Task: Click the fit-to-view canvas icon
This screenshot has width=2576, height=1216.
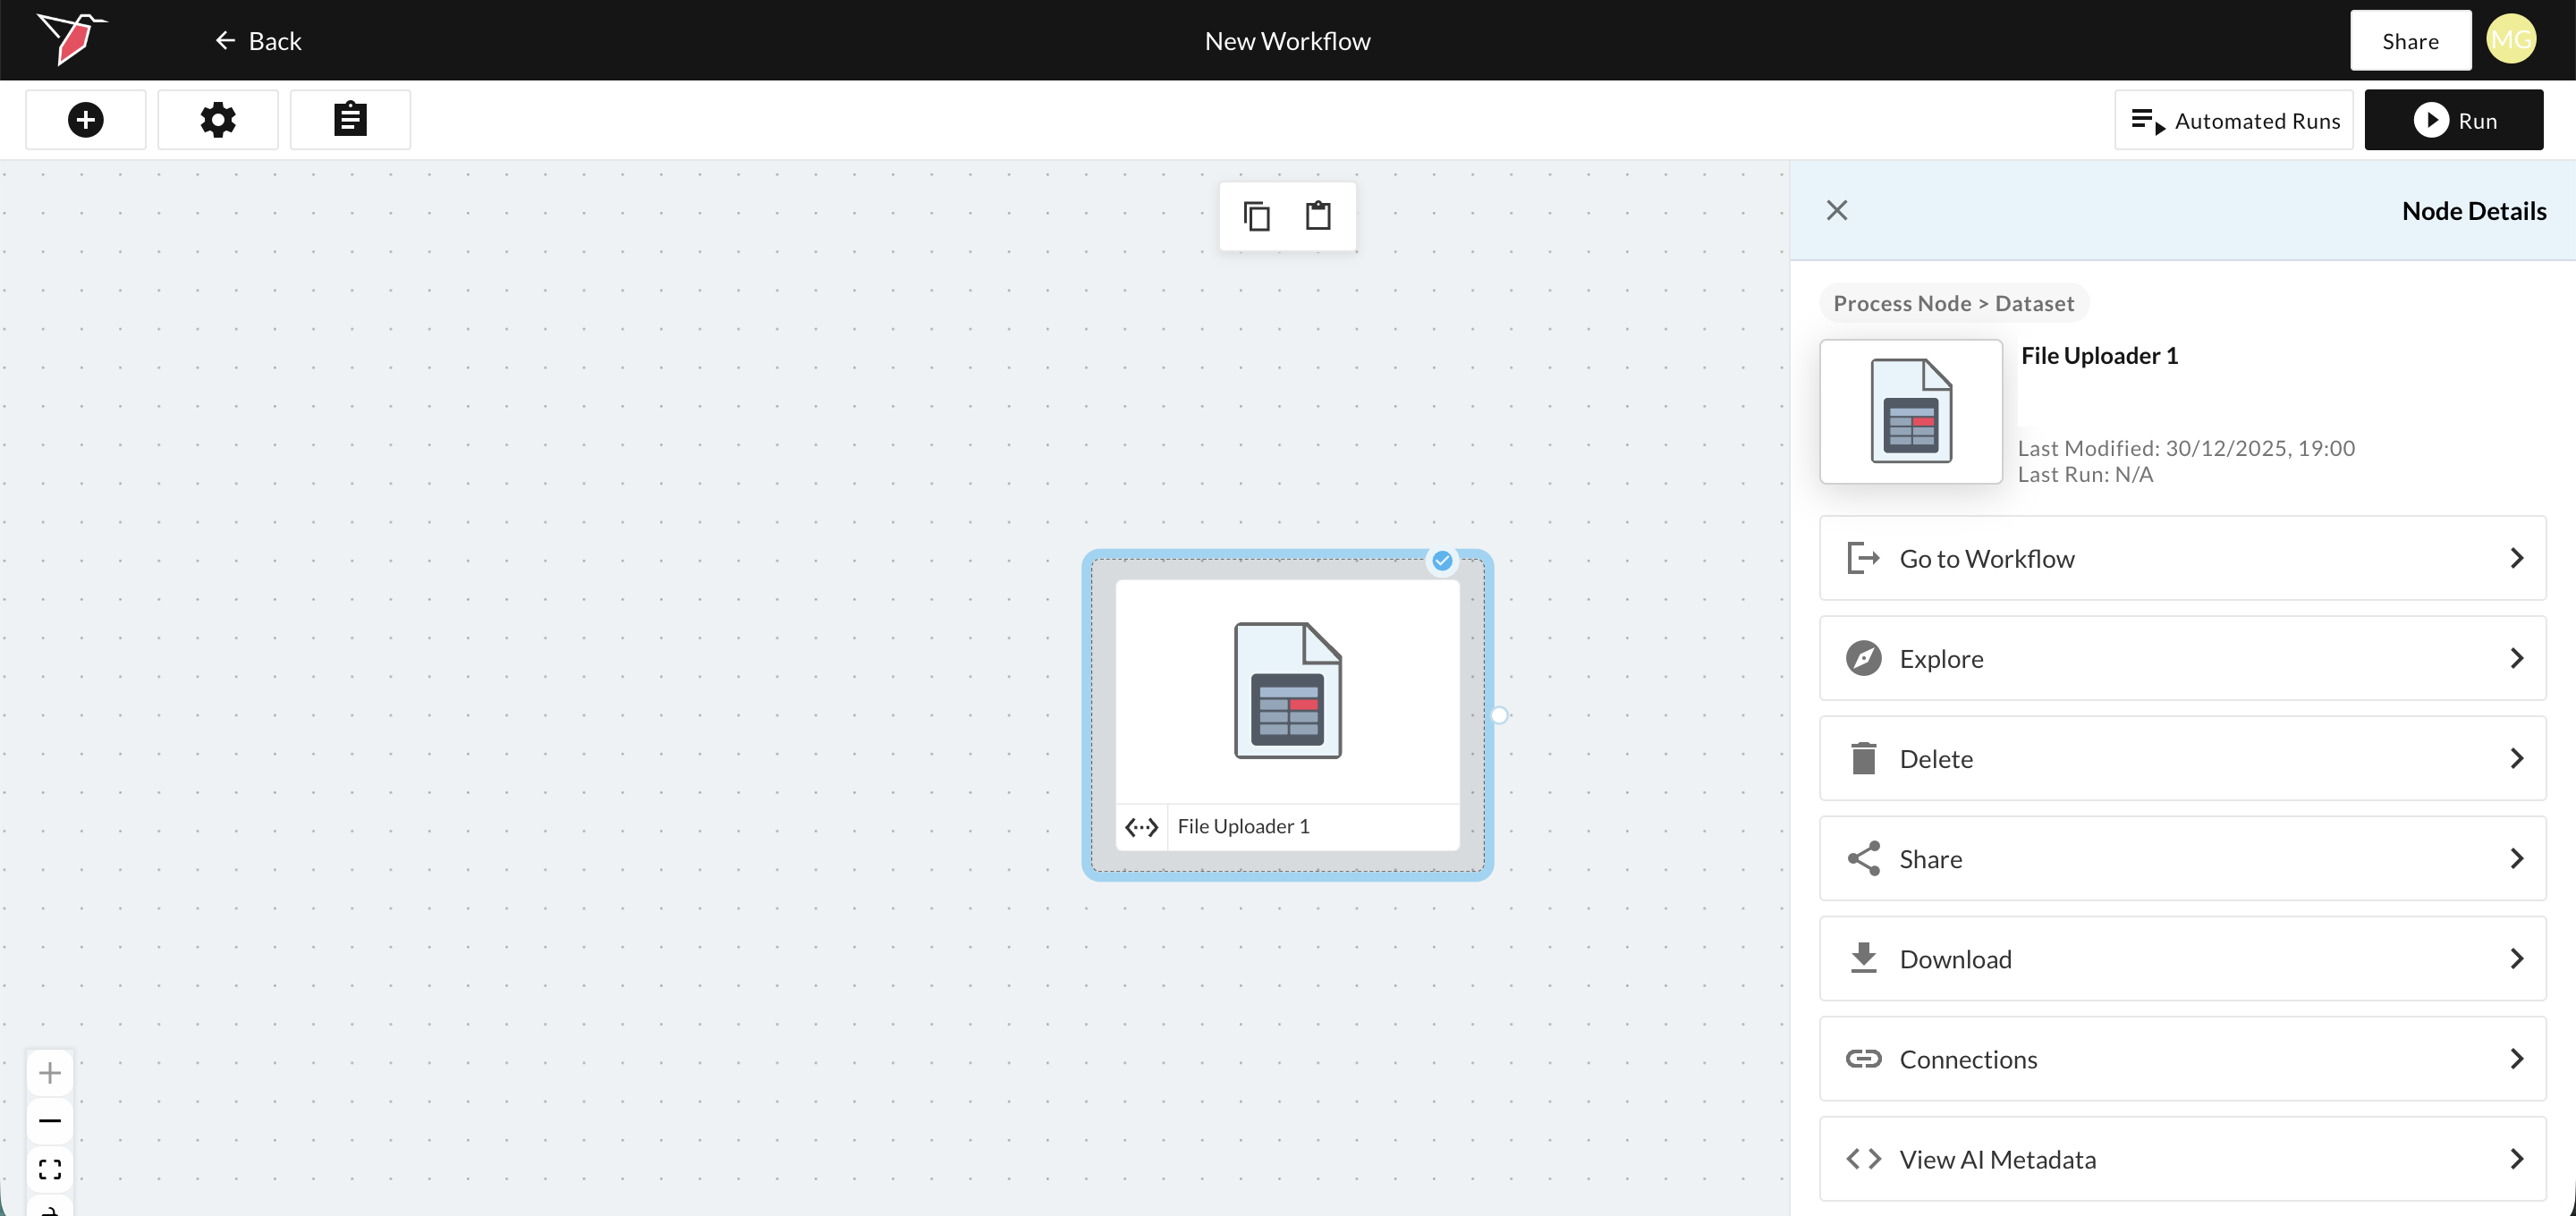Action: (50, 1169)
